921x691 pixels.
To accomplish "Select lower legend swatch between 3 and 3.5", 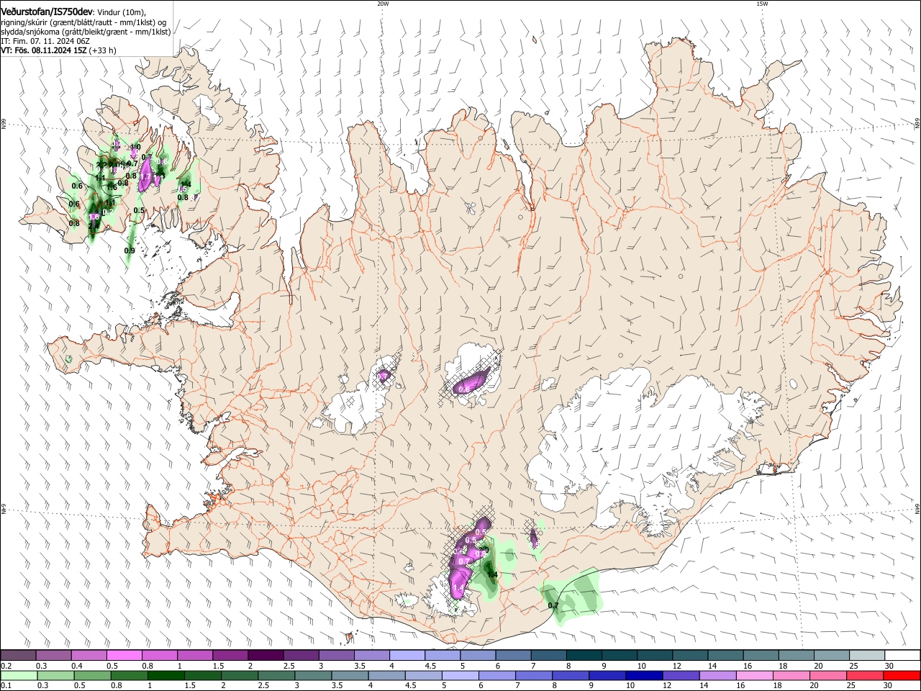I will pyautogui.click(x=313, y=676).
